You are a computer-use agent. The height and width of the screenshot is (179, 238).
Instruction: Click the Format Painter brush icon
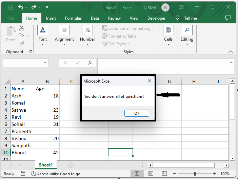click(x=22, y=44)
